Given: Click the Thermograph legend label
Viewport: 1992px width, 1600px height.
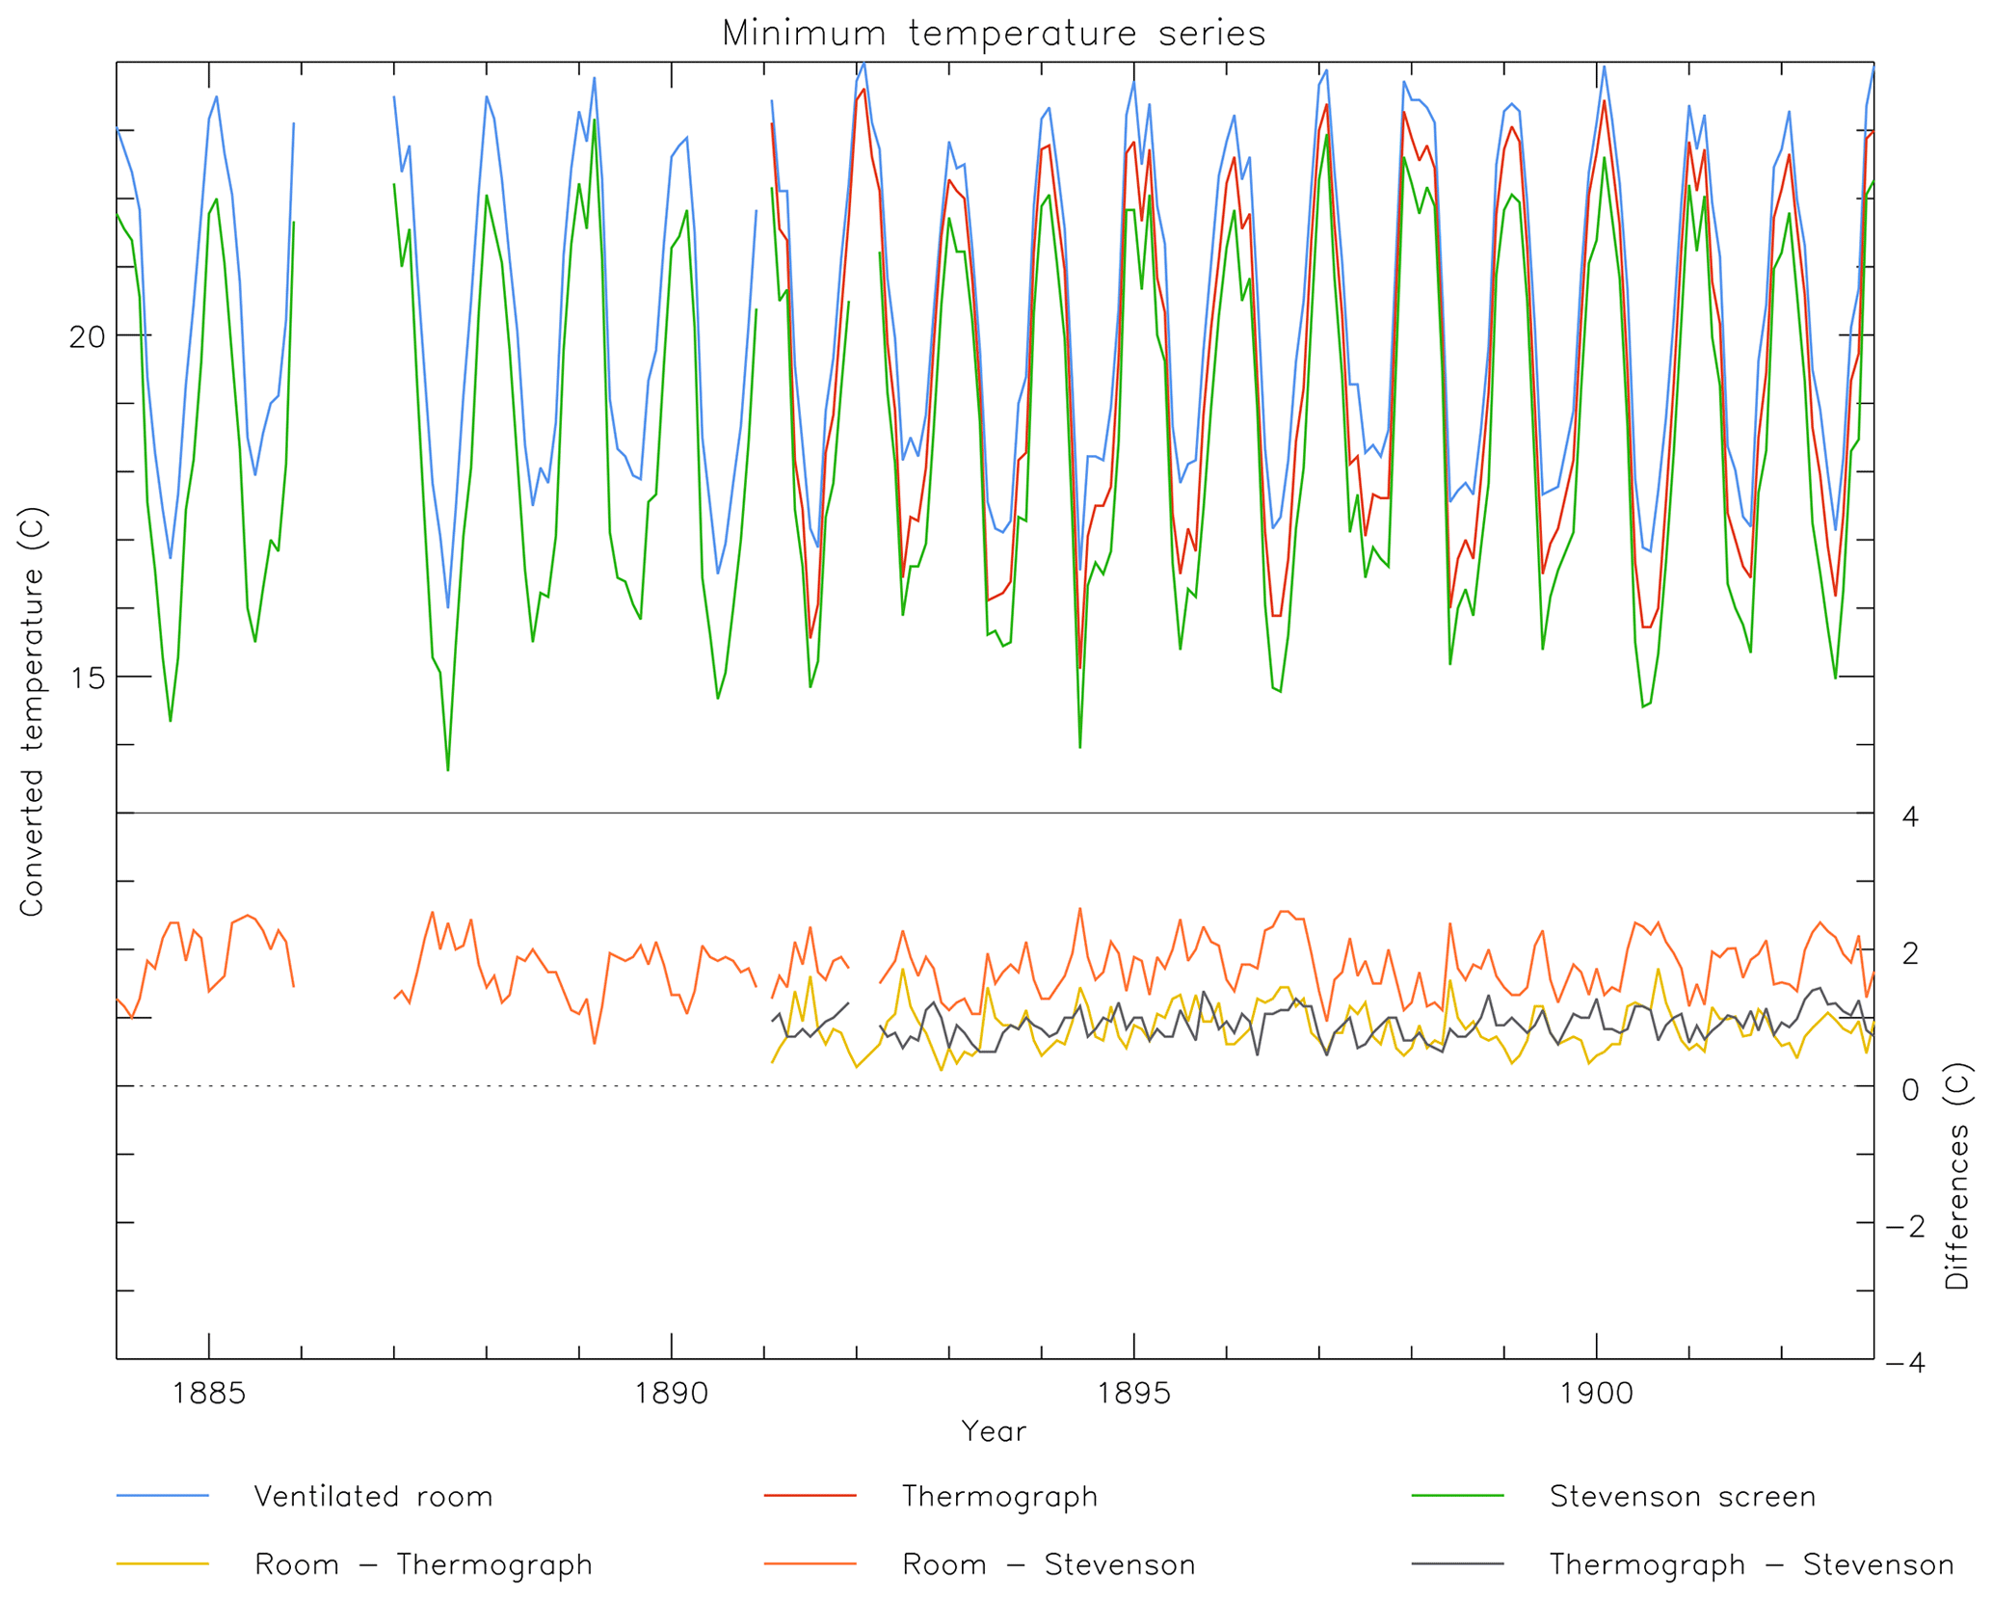Looking at the screenshot, I should click(x=999, y=1497).
